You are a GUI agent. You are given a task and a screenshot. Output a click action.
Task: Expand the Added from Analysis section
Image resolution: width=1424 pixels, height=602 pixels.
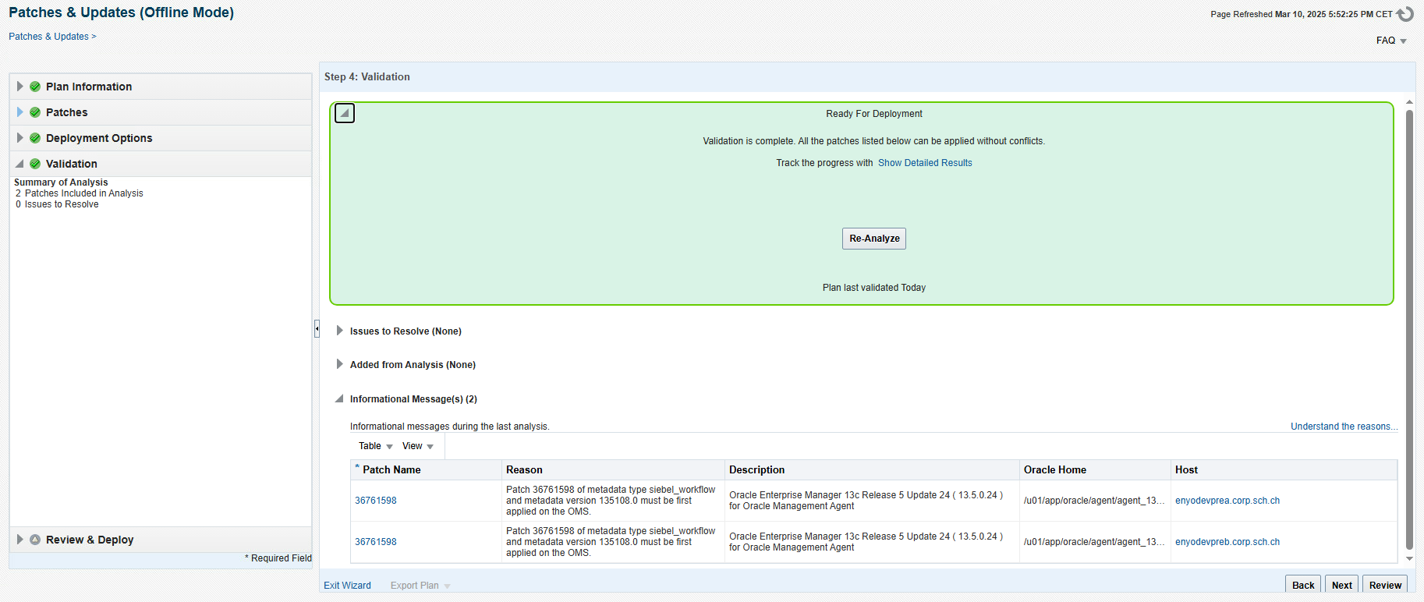click(339, 364)
